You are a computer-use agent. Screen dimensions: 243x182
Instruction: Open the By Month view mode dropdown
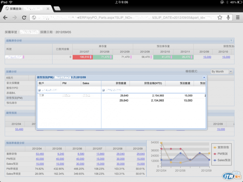click(x=221, y=72)
